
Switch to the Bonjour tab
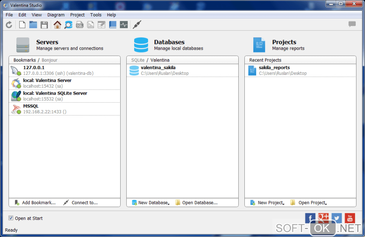pyautogui.click(x=50, y=60)
